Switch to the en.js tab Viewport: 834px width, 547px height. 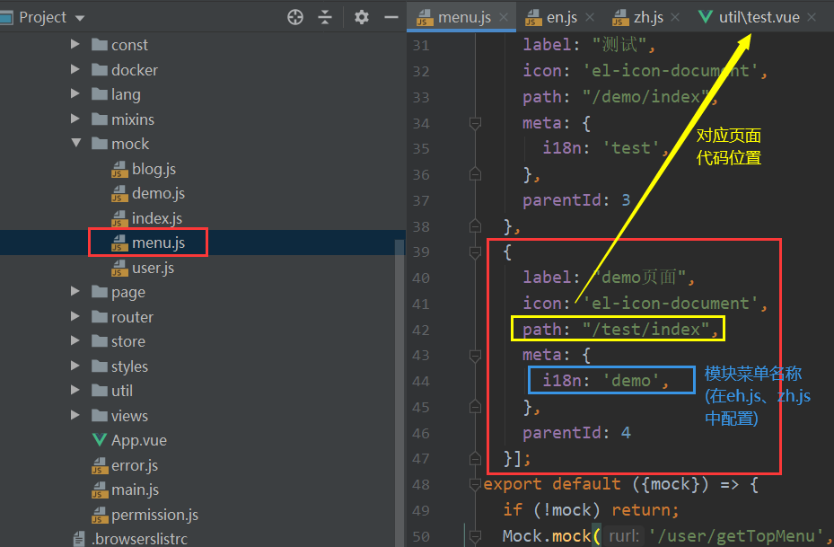coord(564,15)
